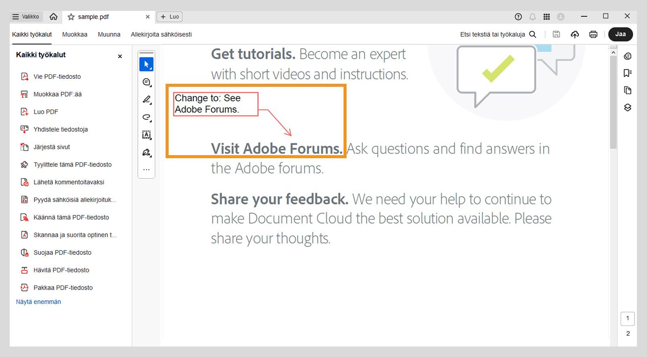Expand more tools ellipsis in toolbar
647x357 pixels.
146,170
